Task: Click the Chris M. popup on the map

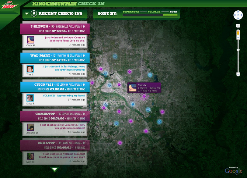Action: (144, 88)
